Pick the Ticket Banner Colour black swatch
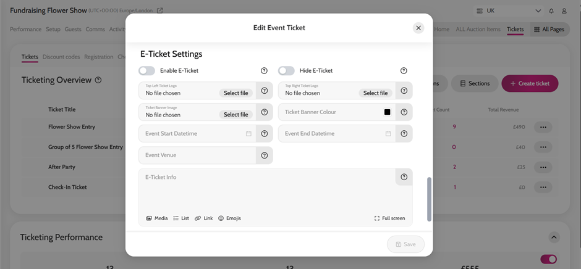The width and height of the screenshot is (581, 269). coord(388,112)
